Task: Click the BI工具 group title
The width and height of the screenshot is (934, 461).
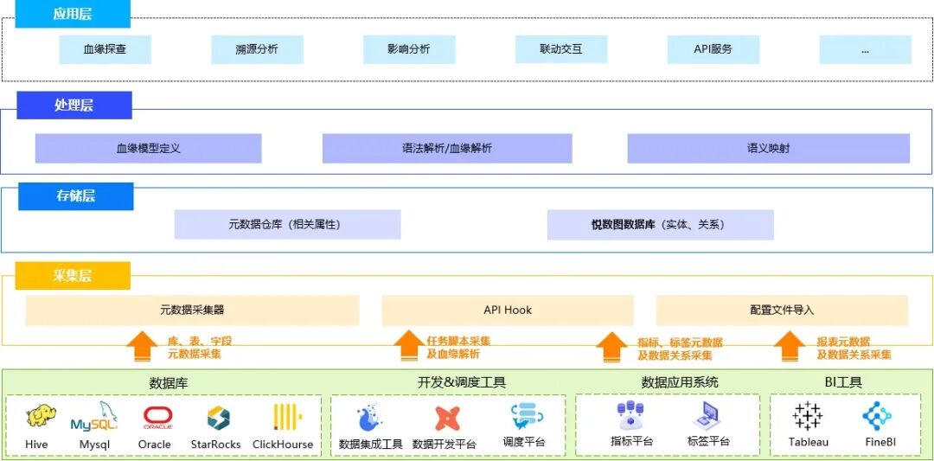Action: click(x=843, y=382)
